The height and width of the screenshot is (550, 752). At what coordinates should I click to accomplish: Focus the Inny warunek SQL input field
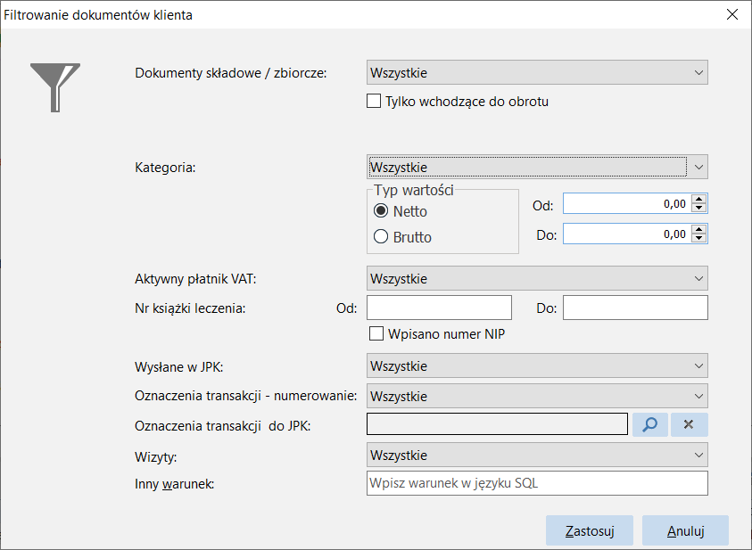(x=537, y=483)
